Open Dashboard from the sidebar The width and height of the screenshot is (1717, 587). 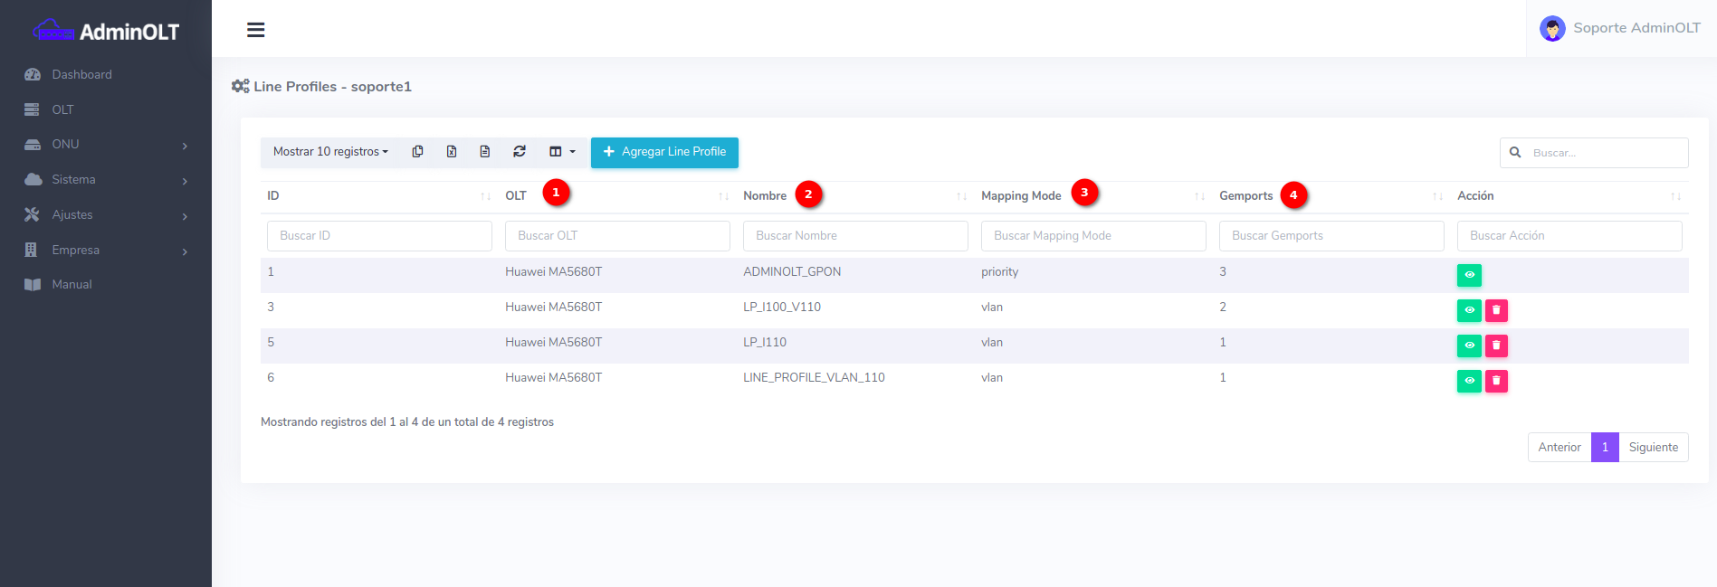tap(81, 75)
